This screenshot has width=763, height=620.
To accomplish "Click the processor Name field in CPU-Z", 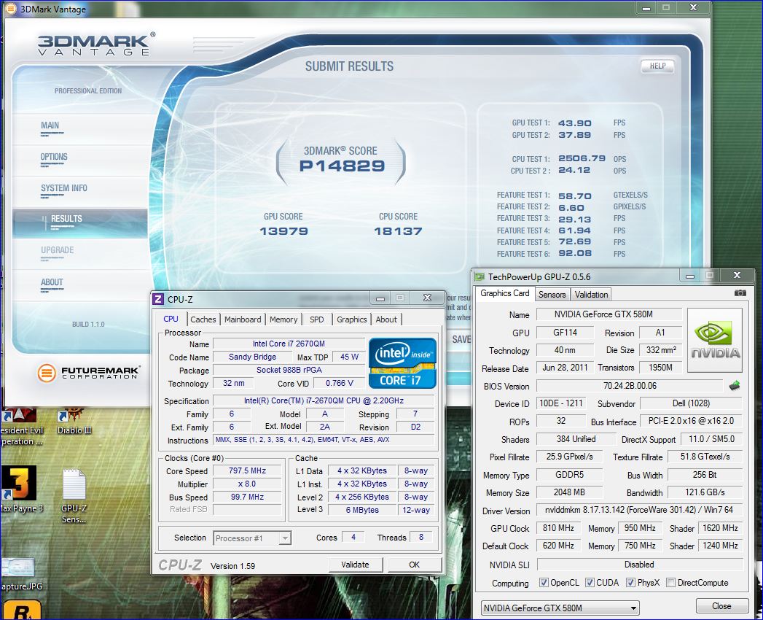I will click(289, 344).
